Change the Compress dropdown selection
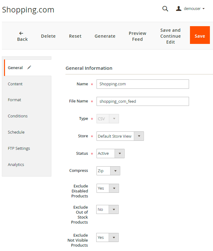This screenshot has height=251, width=213. pos(108,171)
